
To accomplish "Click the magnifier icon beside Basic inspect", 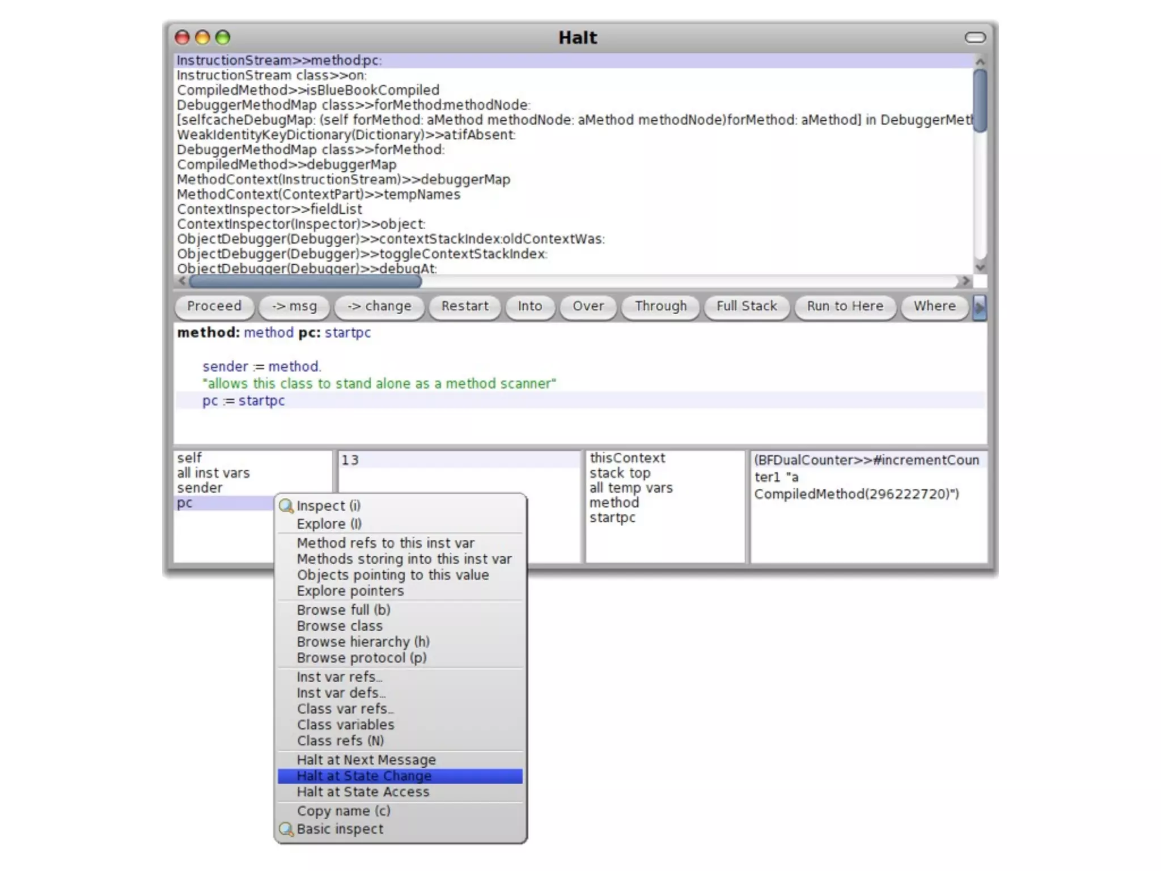I will coord(286,829).
